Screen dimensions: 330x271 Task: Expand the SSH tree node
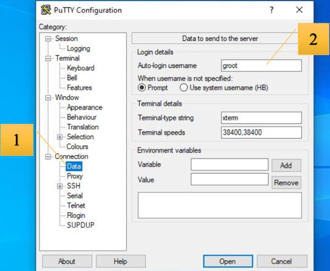(60, 186)
